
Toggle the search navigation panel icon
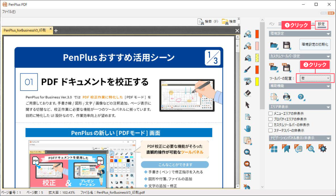coord(310,148)
